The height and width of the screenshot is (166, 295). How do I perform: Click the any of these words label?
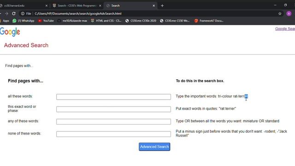pyautogui.click(x=24, y=121)
